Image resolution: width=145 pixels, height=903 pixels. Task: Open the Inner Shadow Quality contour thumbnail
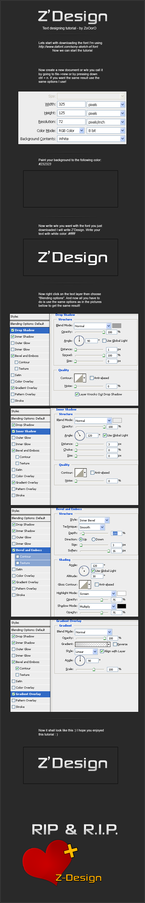79,472
